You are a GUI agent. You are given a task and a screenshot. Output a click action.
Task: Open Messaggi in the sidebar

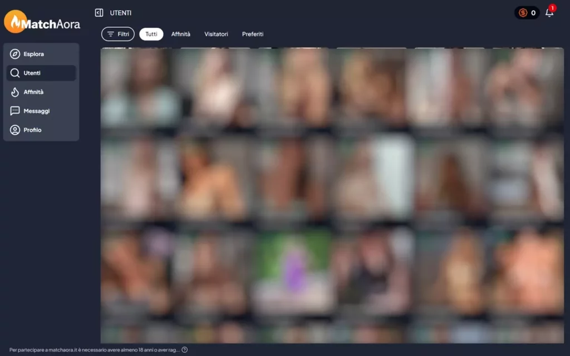click(41, 111)
